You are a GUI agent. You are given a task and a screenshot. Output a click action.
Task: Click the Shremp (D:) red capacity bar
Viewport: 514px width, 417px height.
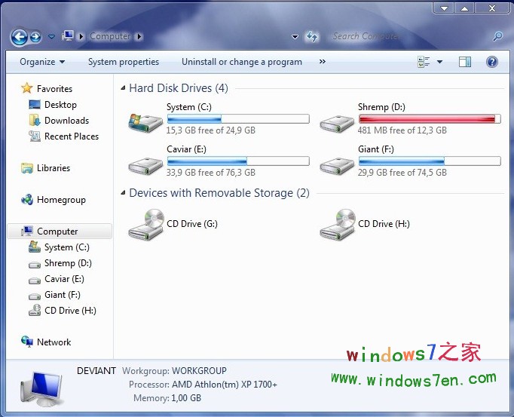point(427,118)
